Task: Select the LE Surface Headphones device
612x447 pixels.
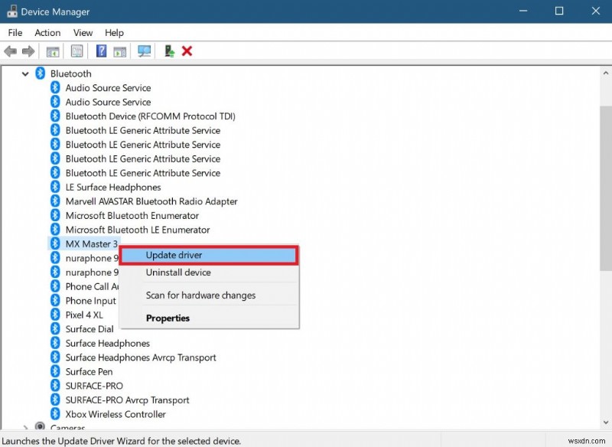Action: (112, 187)
